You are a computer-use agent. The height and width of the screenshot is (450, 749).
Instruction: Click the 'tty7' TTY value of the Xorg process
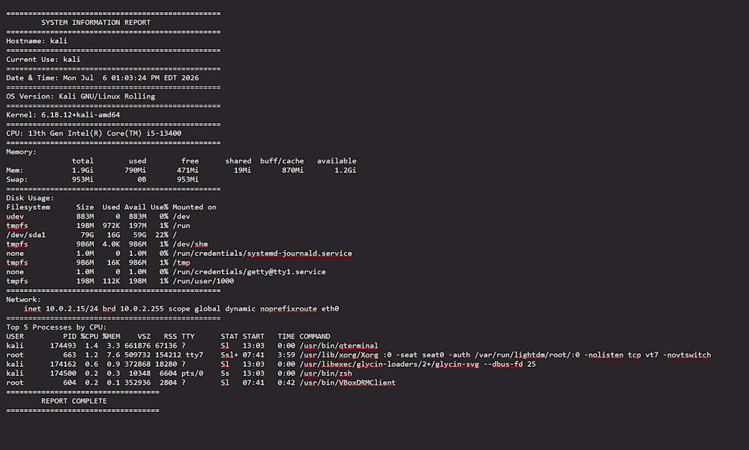pos(195,355)
